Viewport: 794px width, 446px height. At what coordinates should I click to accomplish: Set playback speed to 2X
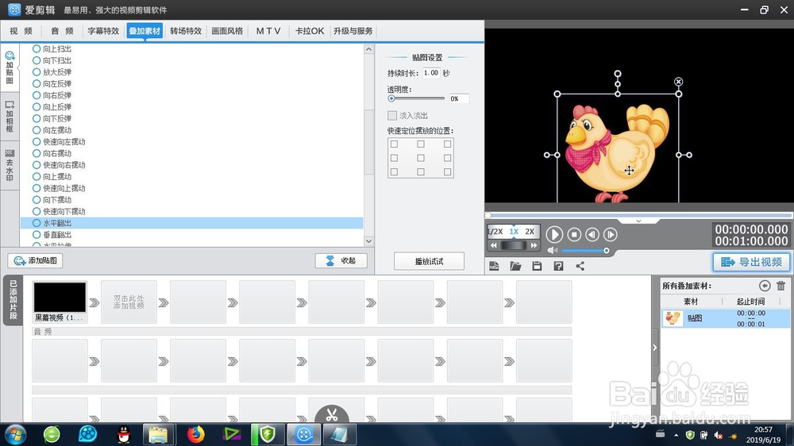530,232
